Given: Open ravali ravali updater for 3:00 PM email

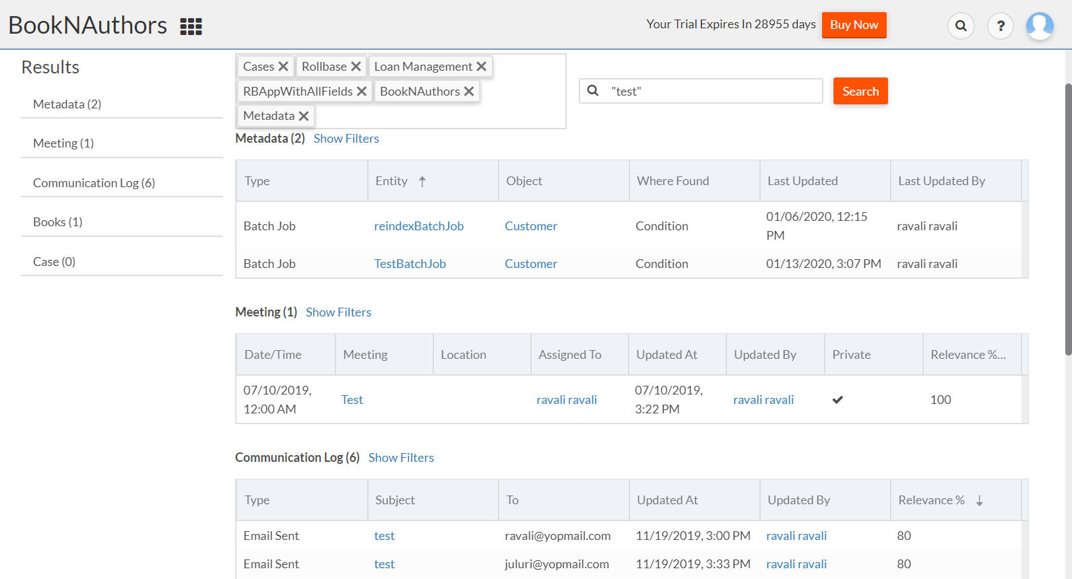Looking at the screenshot, I should tap(796, 536).
